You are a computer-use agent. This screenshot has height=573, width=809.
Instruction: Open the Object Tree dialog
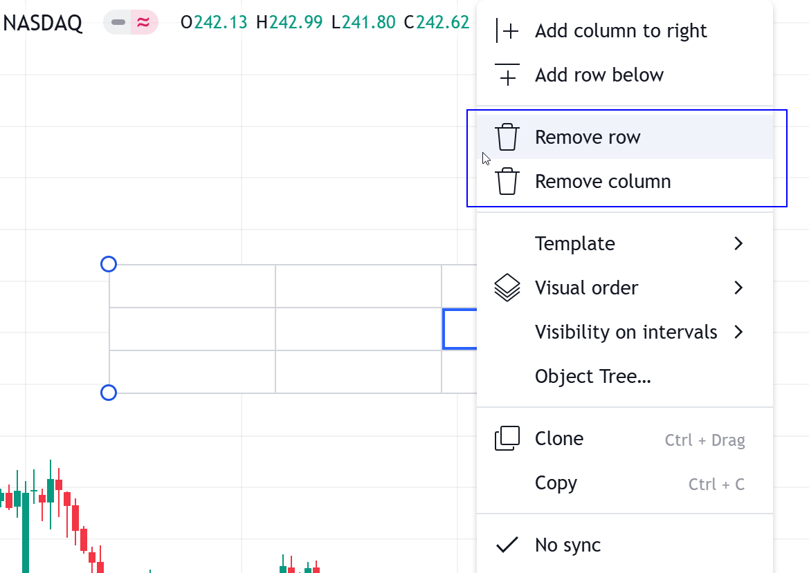[592, 376]
